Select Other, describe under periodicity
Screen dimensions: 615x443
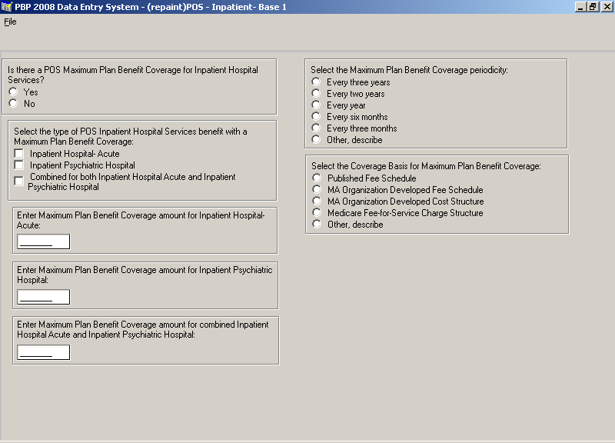click(316, 139)
